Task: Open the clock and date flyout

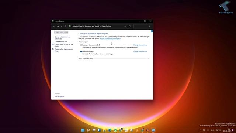Action: coord(227,130)
